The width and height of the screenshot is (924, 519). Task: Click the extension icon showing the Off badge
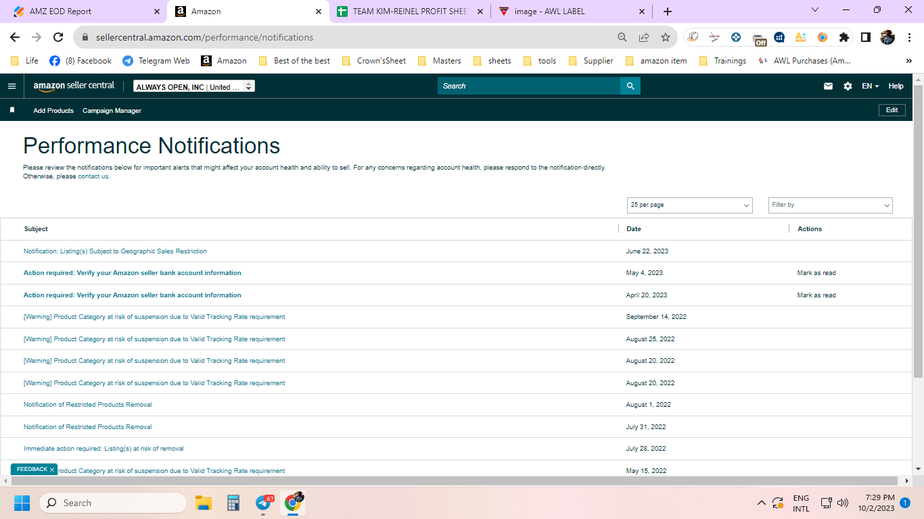(758, 39)
